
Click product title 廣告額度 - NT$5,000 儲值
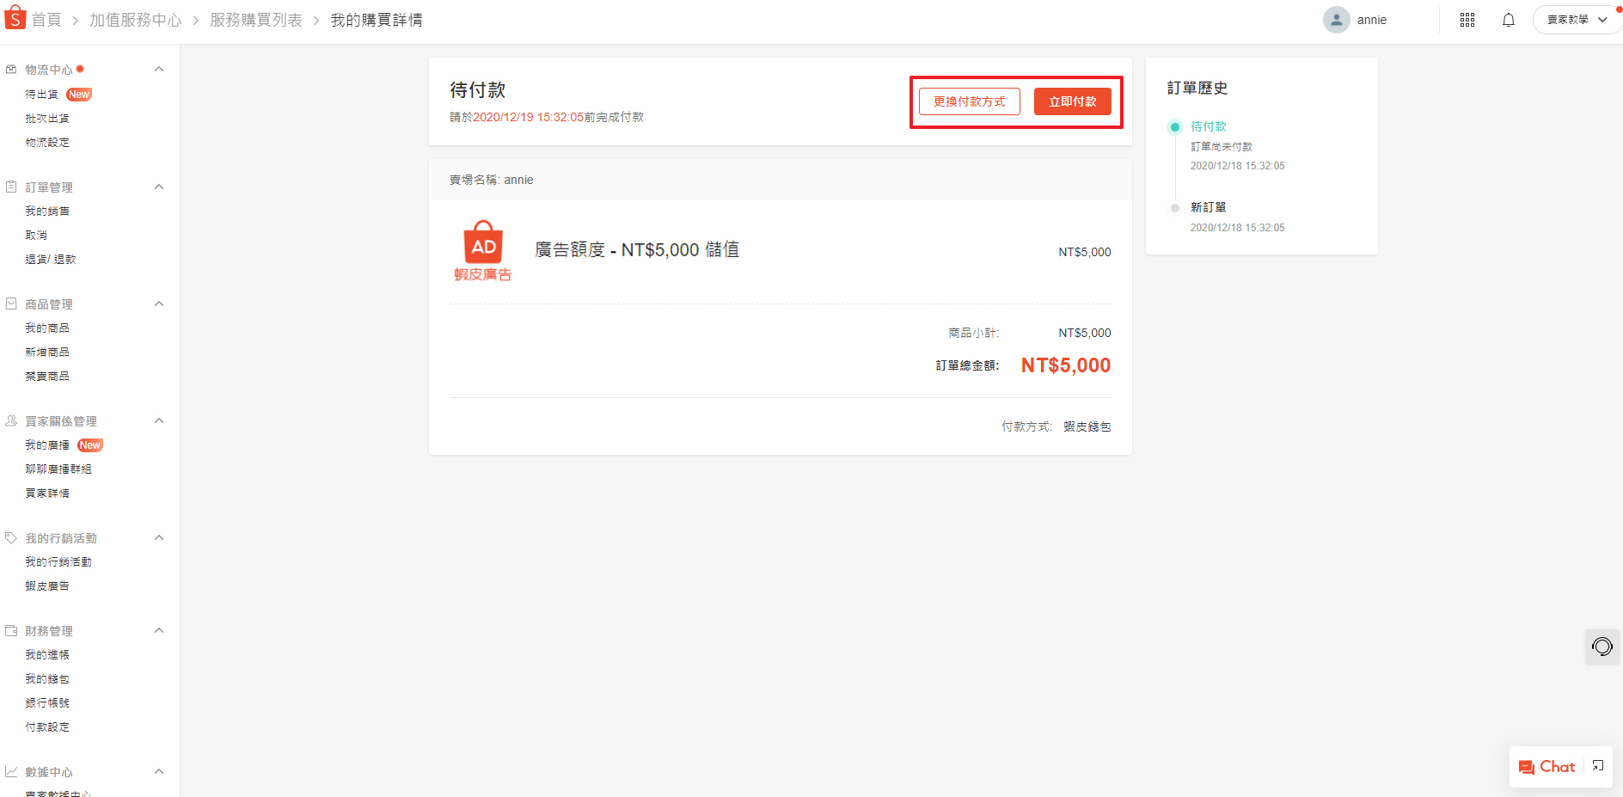coord(637,249)
